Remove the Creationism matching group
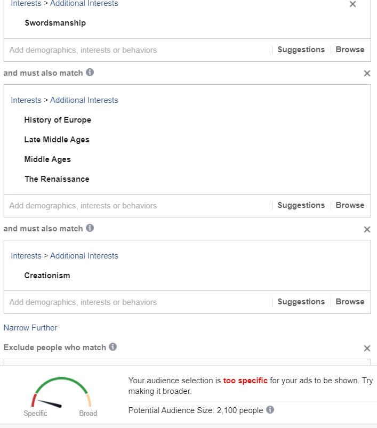The image size is (377, 428). (x=367, y=229)
